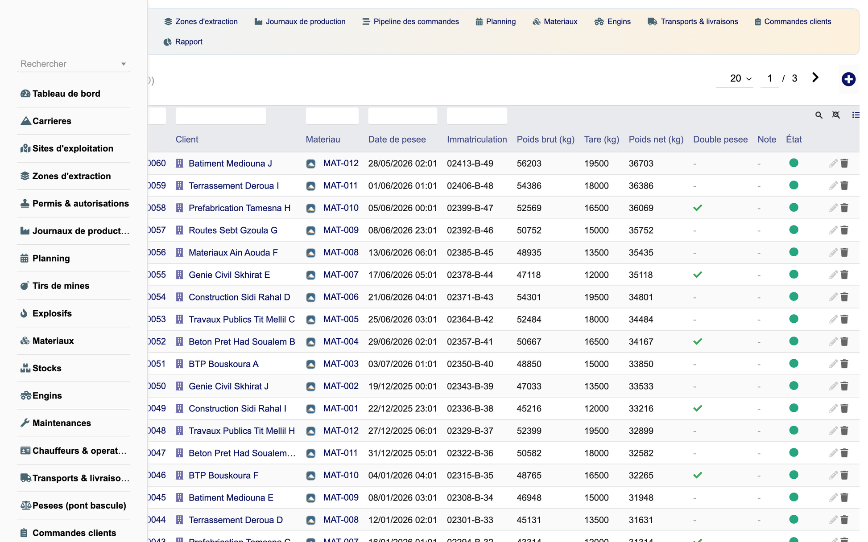Open MAT-003 material link
Viewport: 868px width, 542px height.
point(341,364)
